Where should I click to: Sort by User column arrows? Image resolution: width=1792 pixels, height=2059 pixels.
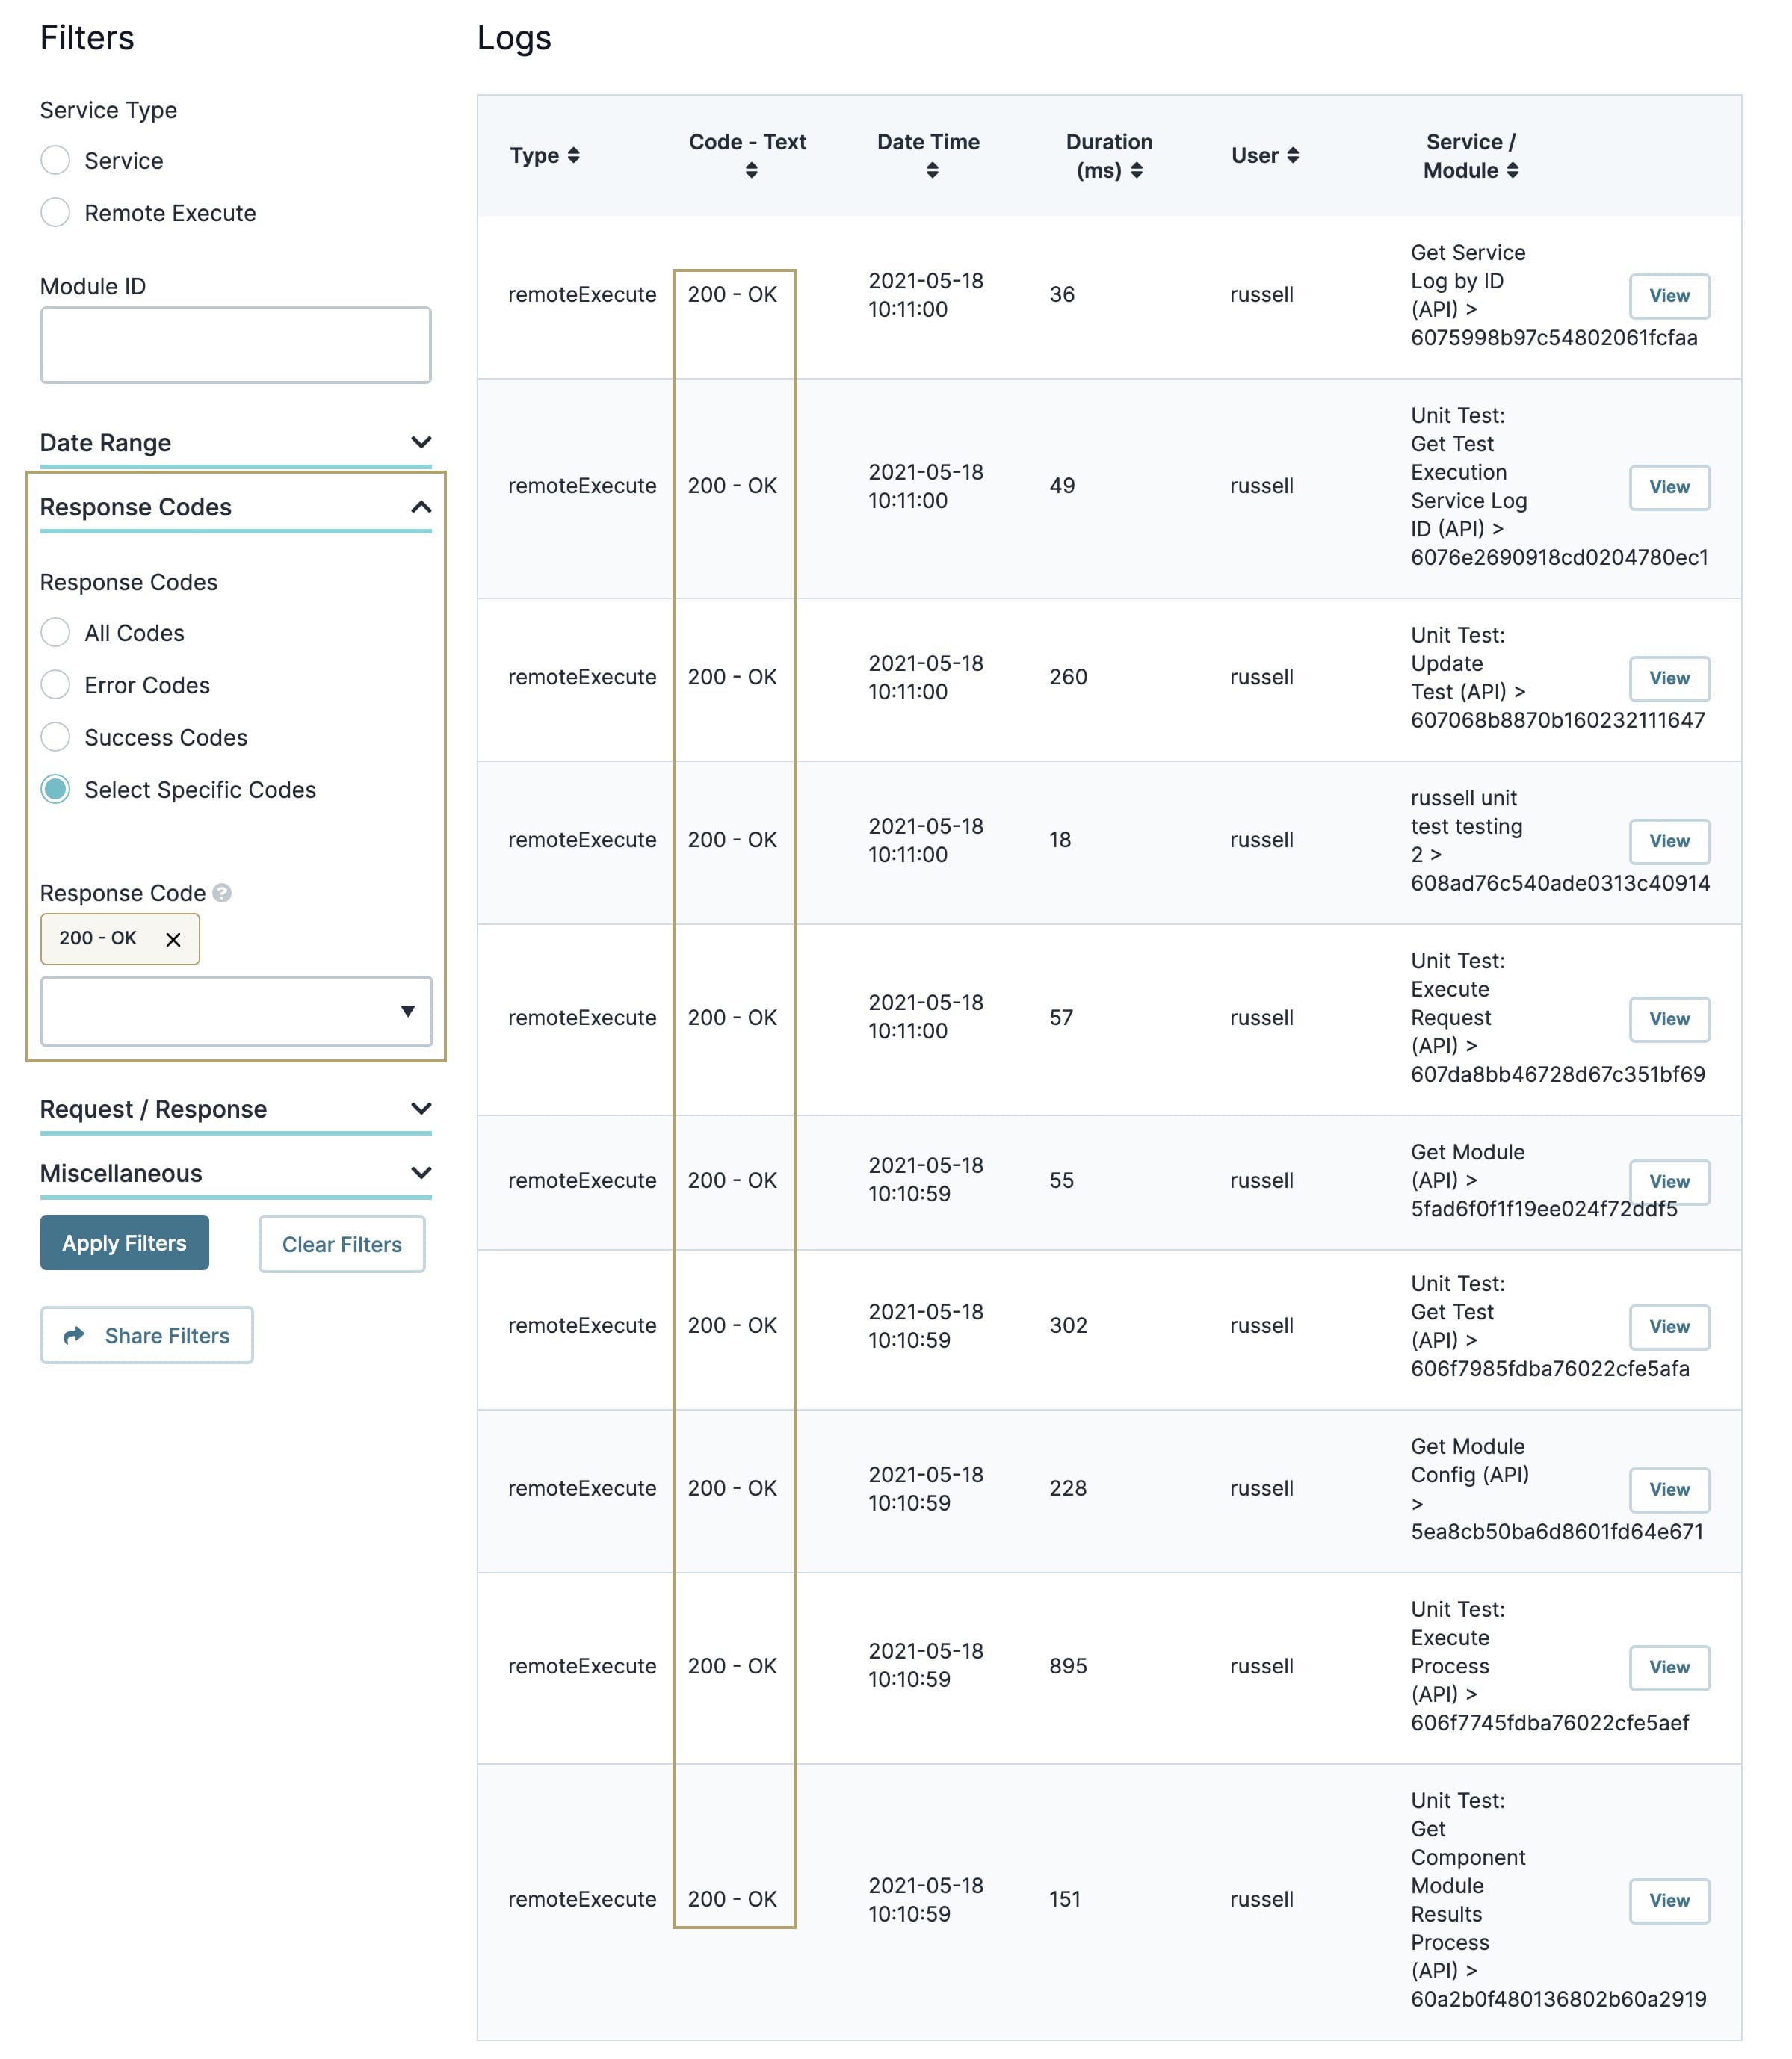[x=1293, y=156]
